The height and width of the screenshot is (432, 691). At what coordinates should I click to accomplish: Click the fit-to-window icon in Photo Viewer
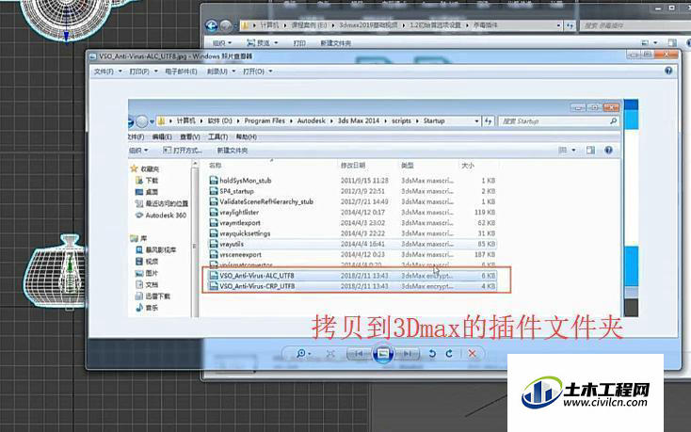(x=331, y=354)
